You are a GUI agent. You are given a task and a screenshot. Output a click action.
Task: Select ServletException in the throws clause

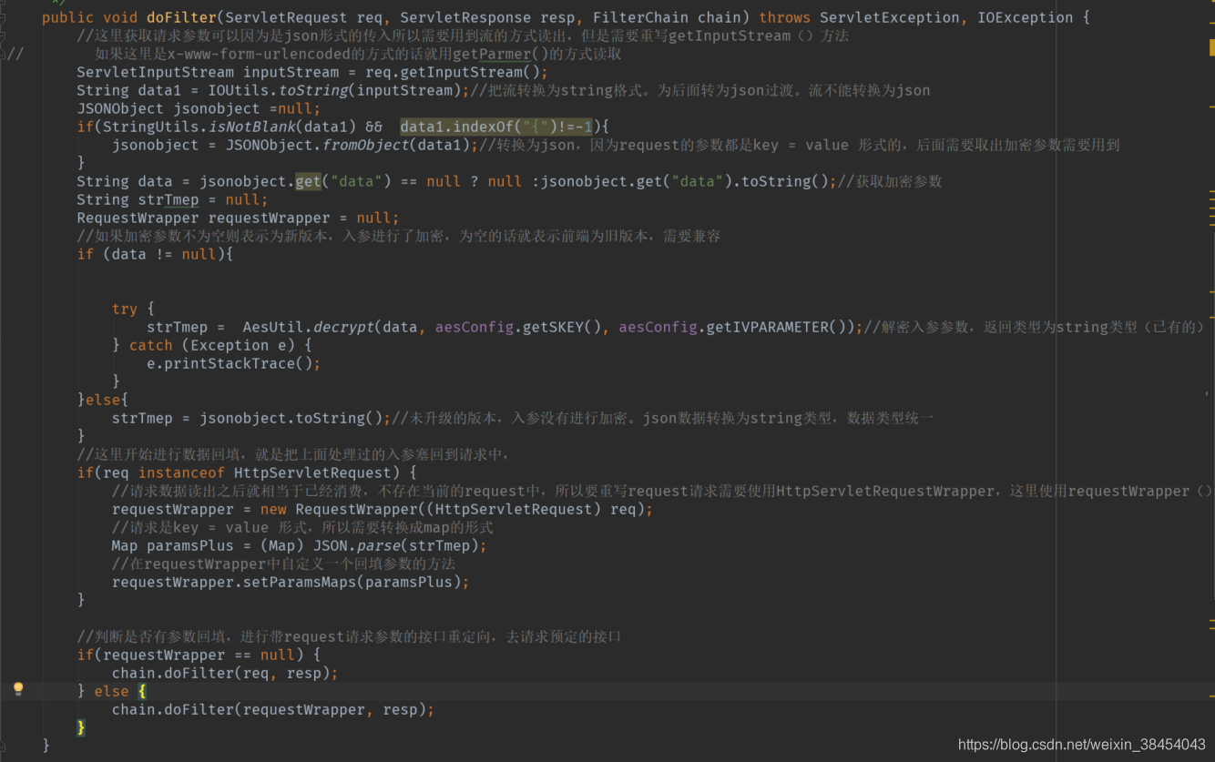(890, 17)
